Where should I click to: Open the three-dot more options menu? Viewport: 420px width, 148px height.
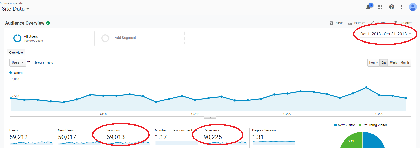tap(402, 7)
